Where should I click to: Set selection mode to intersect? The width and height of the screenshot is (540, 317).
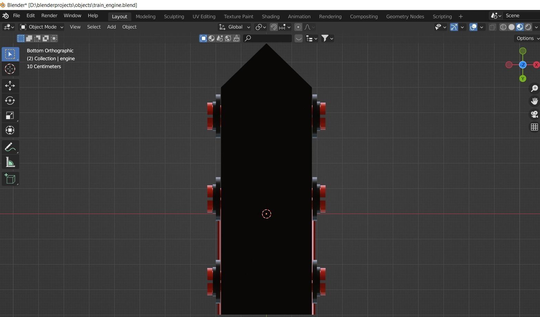click(54, 38)
